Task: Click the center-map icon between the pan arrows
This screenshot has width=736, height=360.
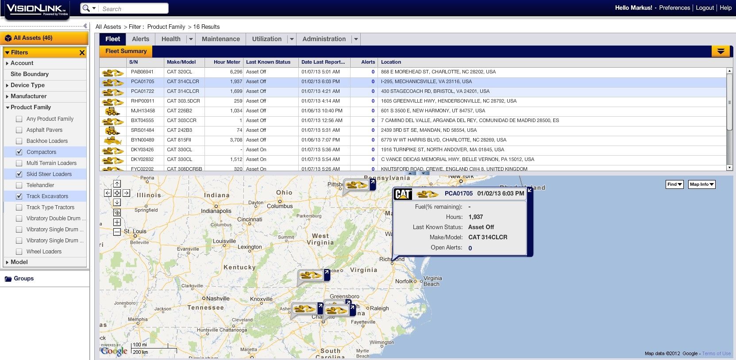Action: click(117, 193)
